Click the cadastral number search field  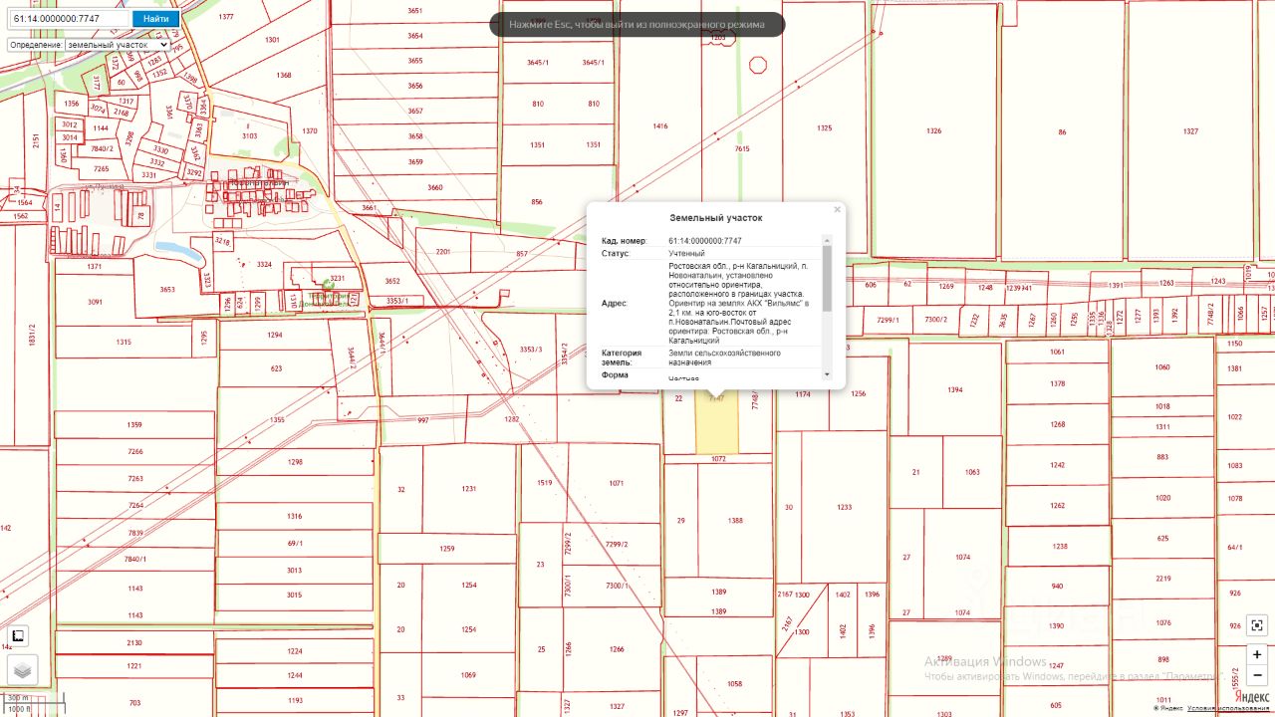[x=68, y=19]
